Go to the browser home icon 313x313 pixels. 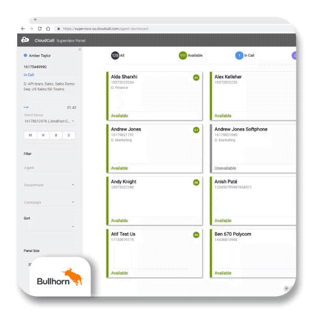coord(48,29)
